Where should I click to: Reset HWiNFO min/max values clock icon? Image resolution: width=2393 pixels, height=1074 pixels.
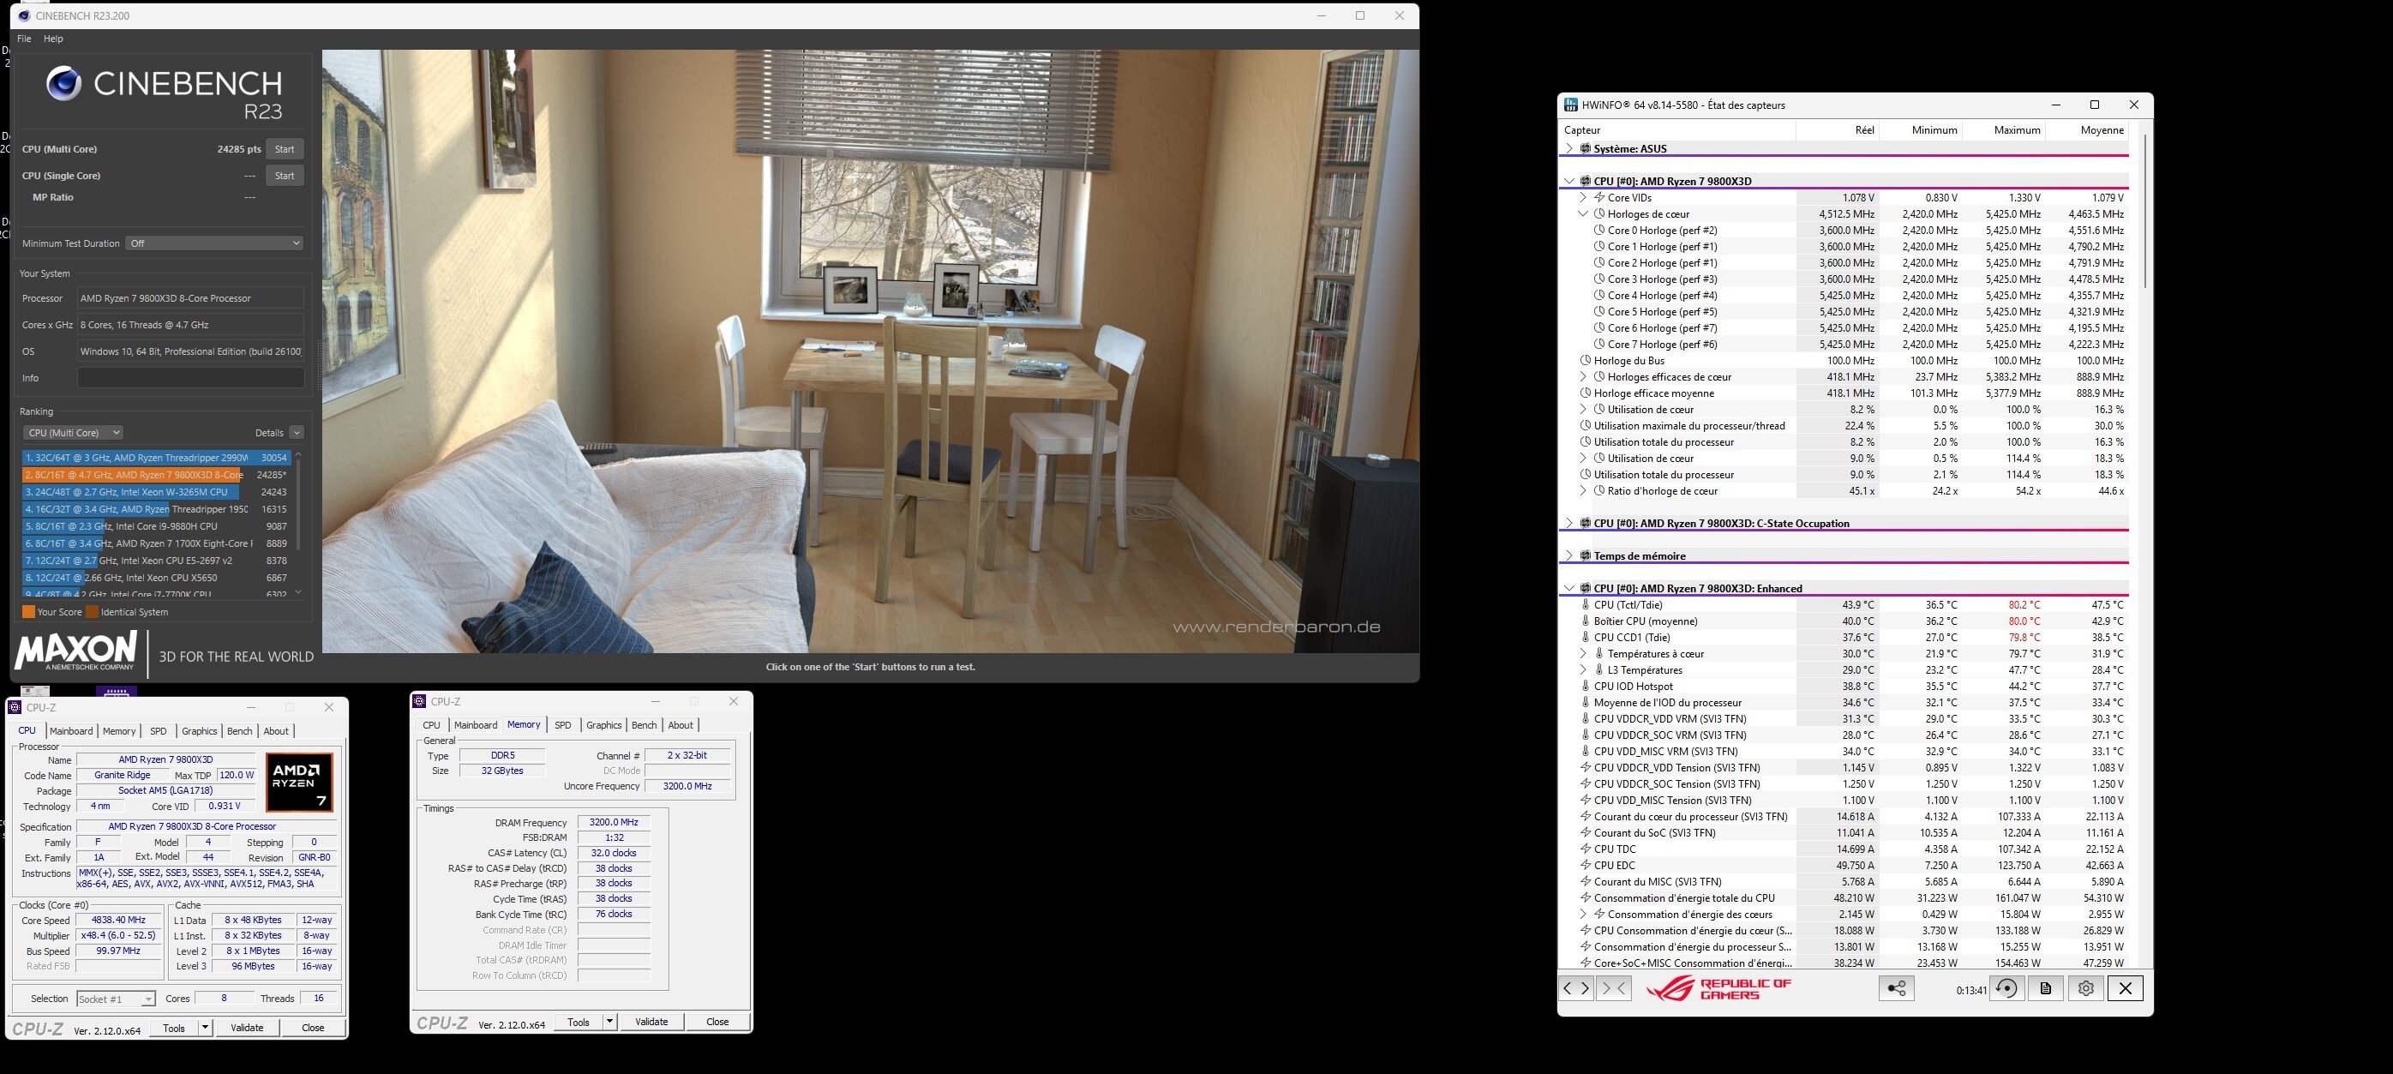click(x=2006, y=988)
